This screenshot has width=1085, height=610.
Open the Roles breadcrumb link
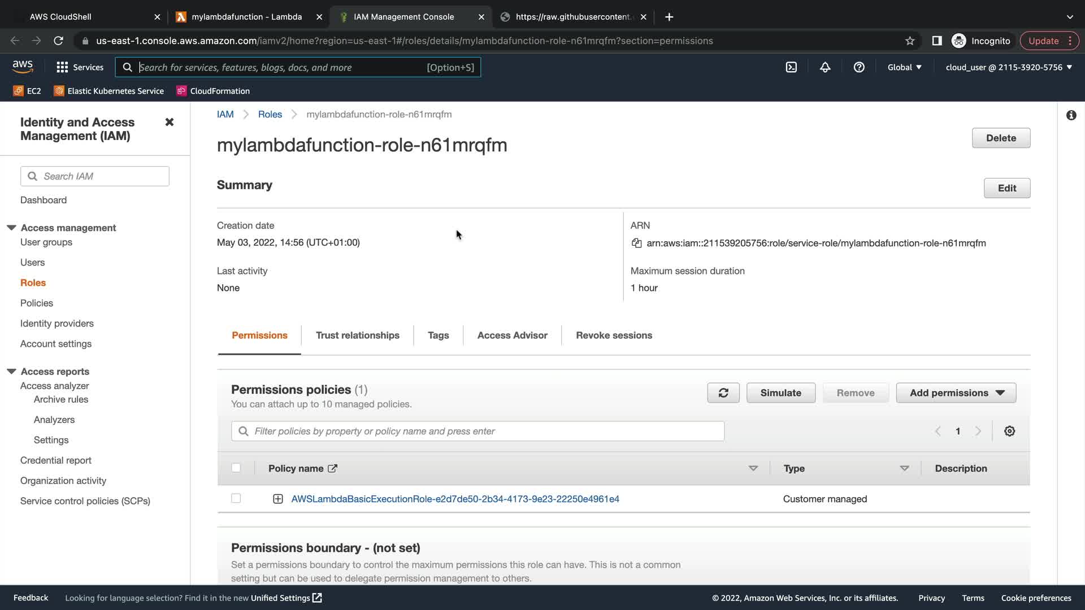coord(270,115)
